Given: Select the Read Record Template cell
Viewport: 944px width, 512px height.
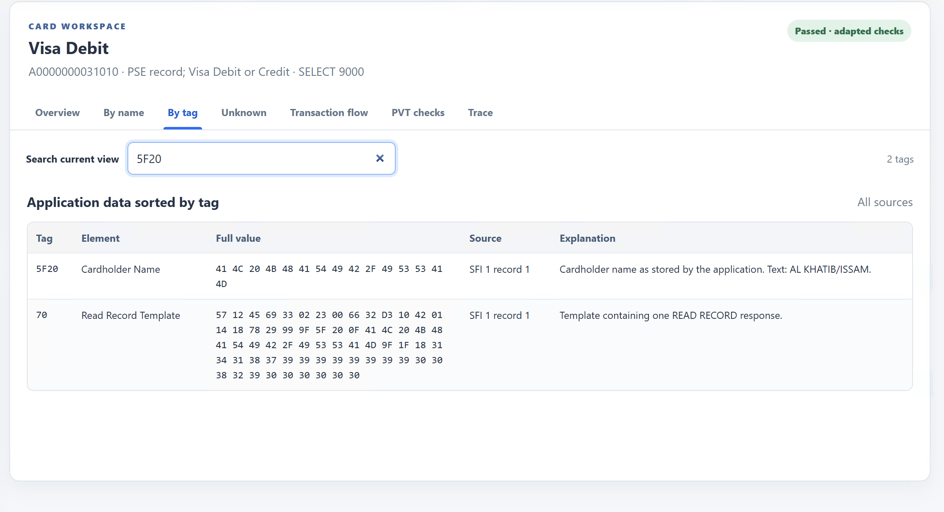Looking at the screenshot, I should coord(131,315).
